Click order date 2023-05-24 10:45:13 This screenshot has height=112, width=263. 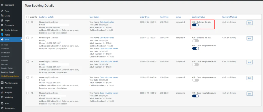pyautogui.click(x=148, y=22)
